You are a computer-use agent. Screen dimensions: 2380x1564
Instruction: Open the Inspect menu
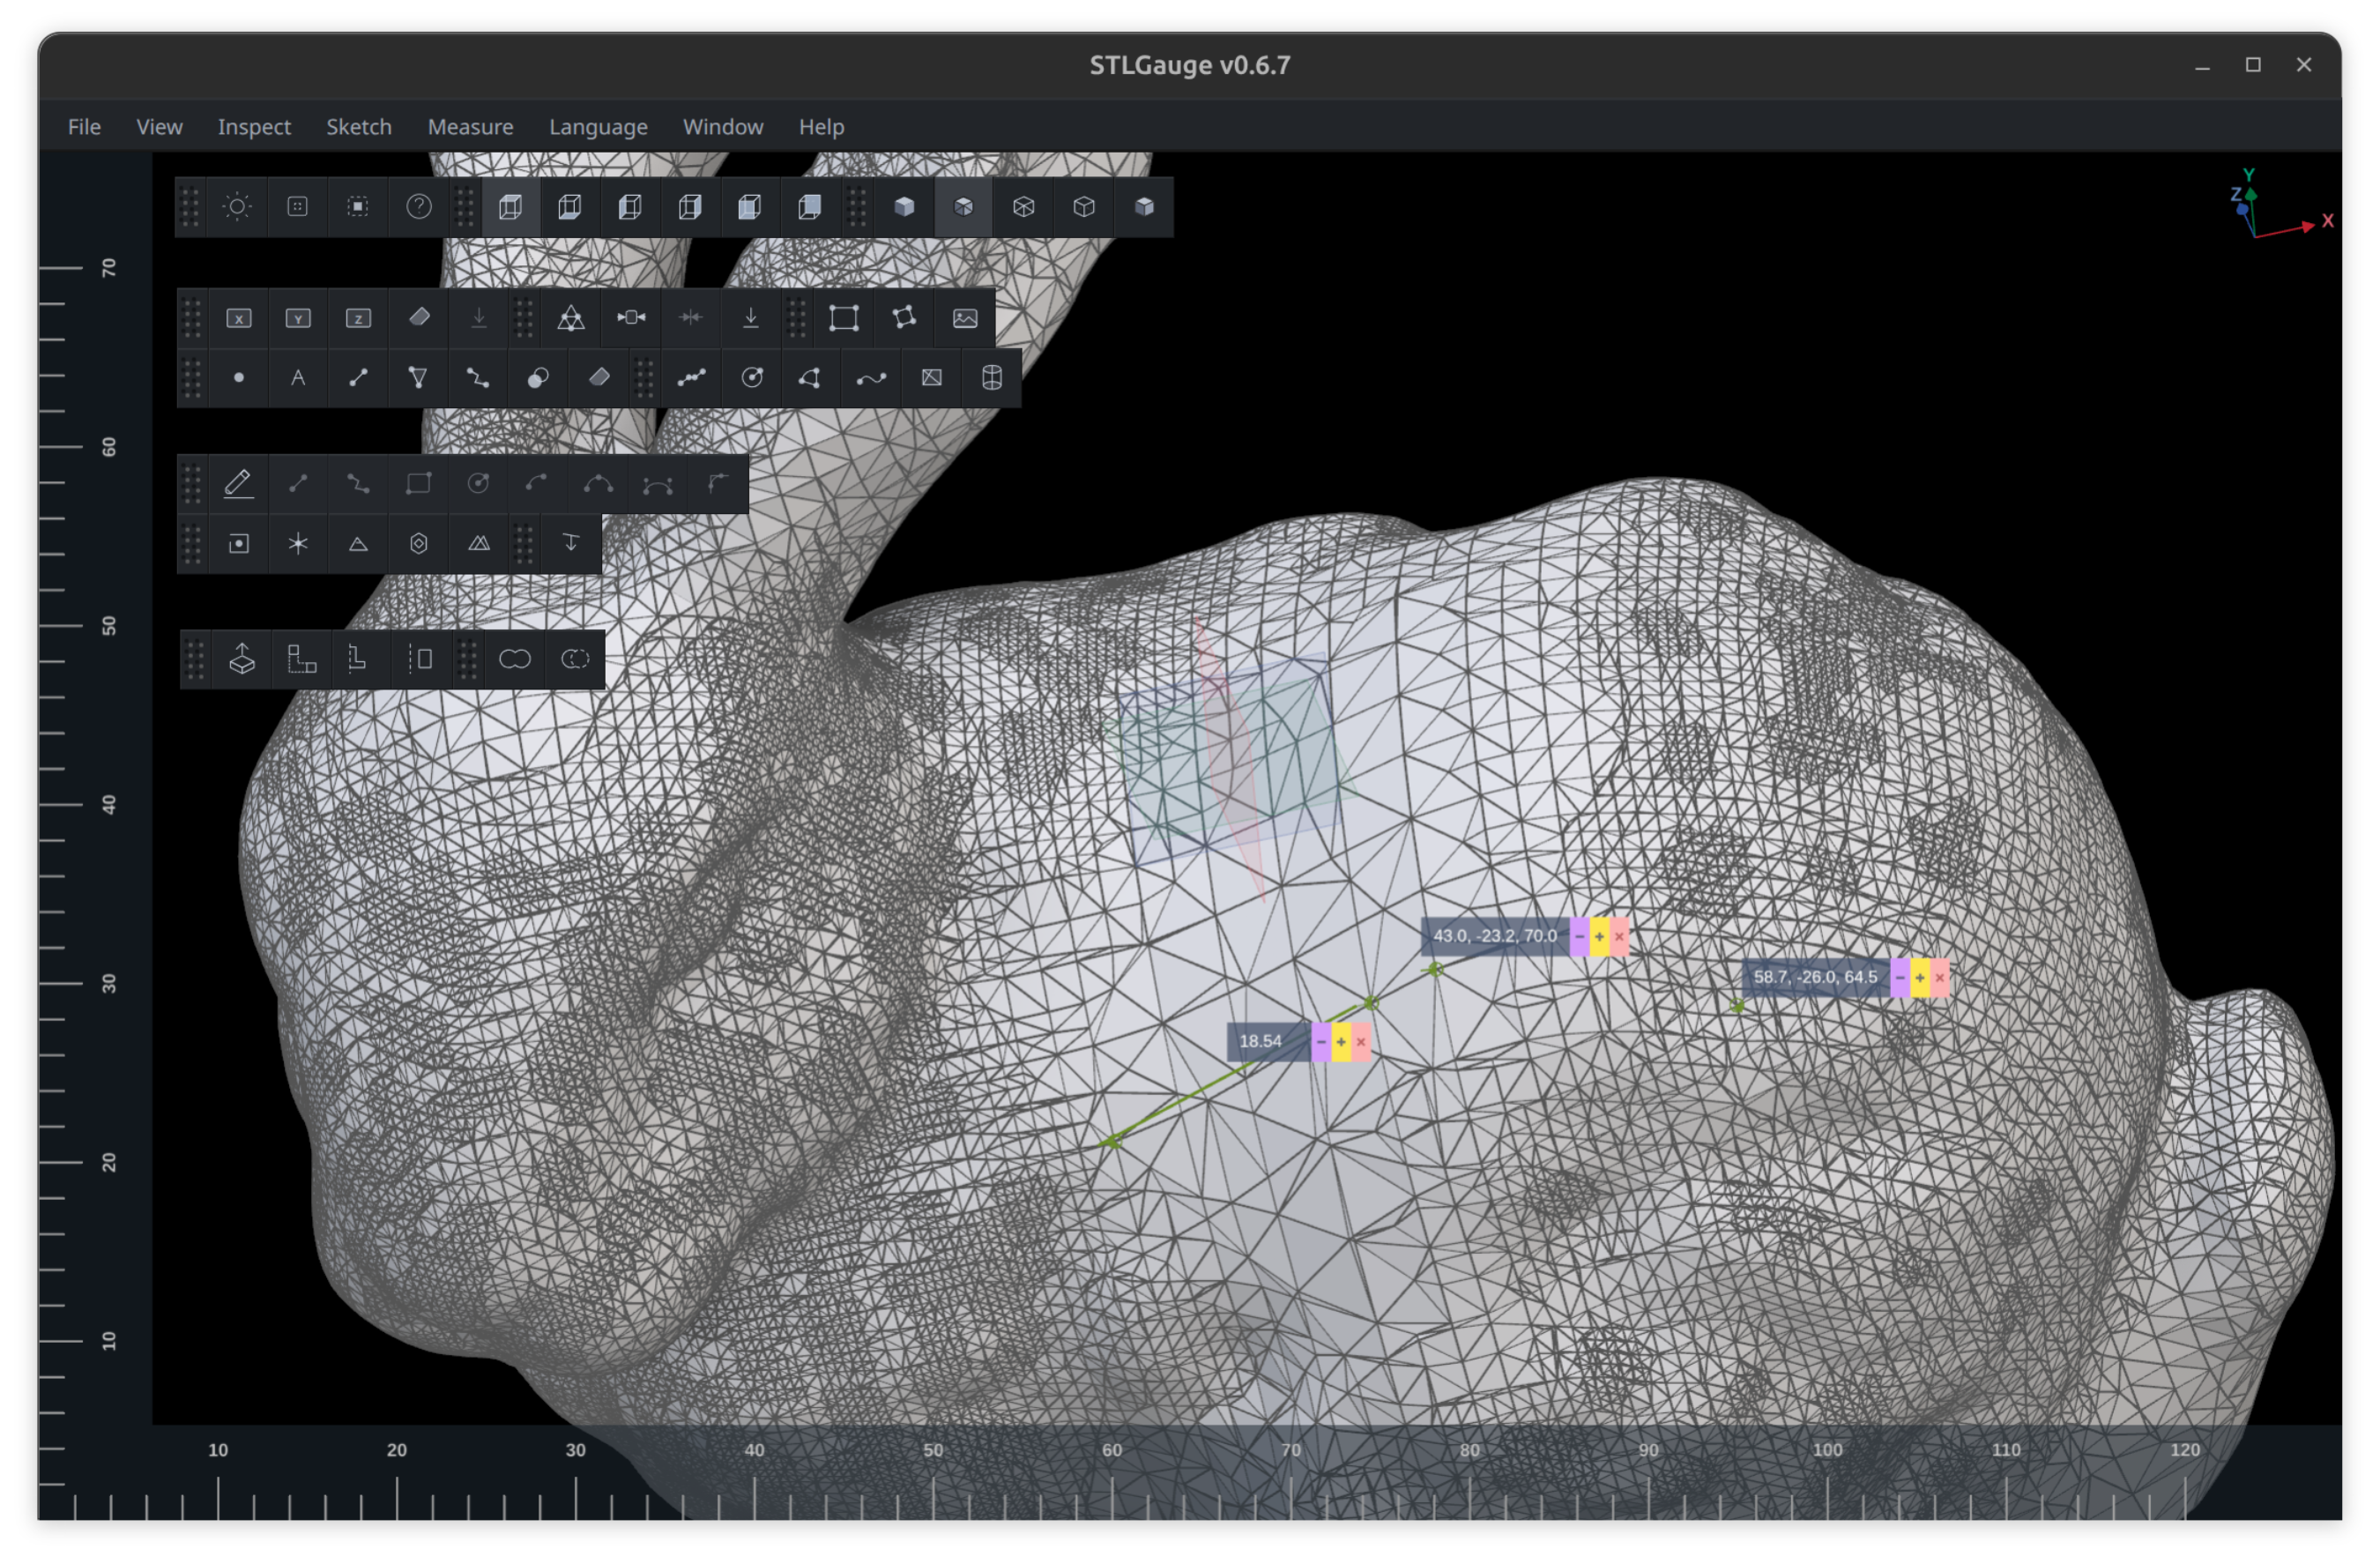254,127
